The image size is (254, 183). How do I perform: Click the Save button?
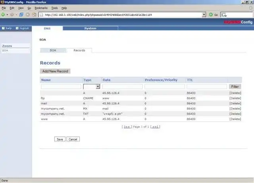click(x=60, y=139)
